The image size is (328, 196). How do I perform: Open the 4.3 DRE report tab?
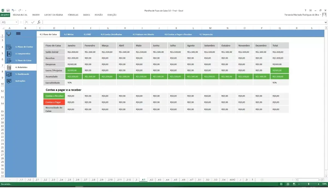(87, 34)
